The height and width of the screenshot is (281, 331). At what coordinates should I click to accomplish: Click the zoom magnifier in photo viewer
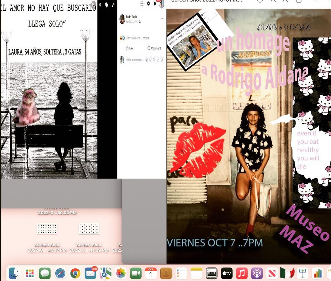click(100, 5)
